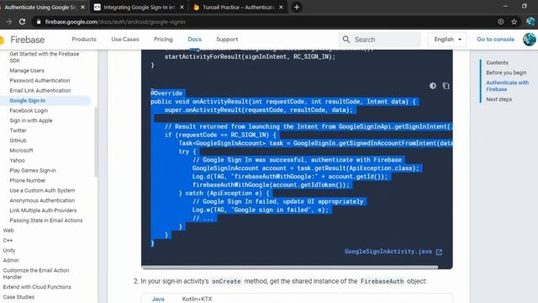Open Play Games Sign-in in sidebar

[x=33, y=170]
